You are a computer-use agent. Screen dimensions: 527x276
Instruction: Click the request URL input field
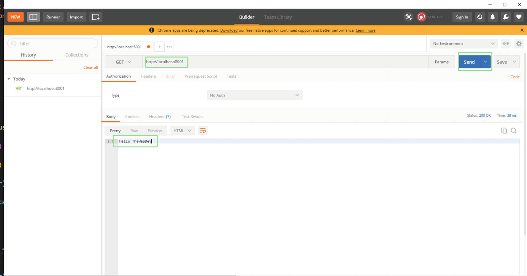point(277,62)
